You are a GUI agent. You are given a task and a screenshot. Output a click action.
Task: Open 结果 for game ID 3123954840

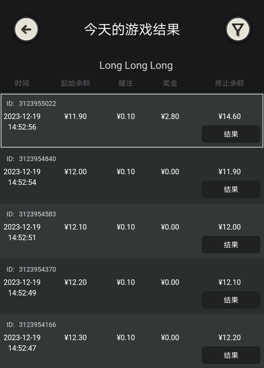click(x=231, y=189)
